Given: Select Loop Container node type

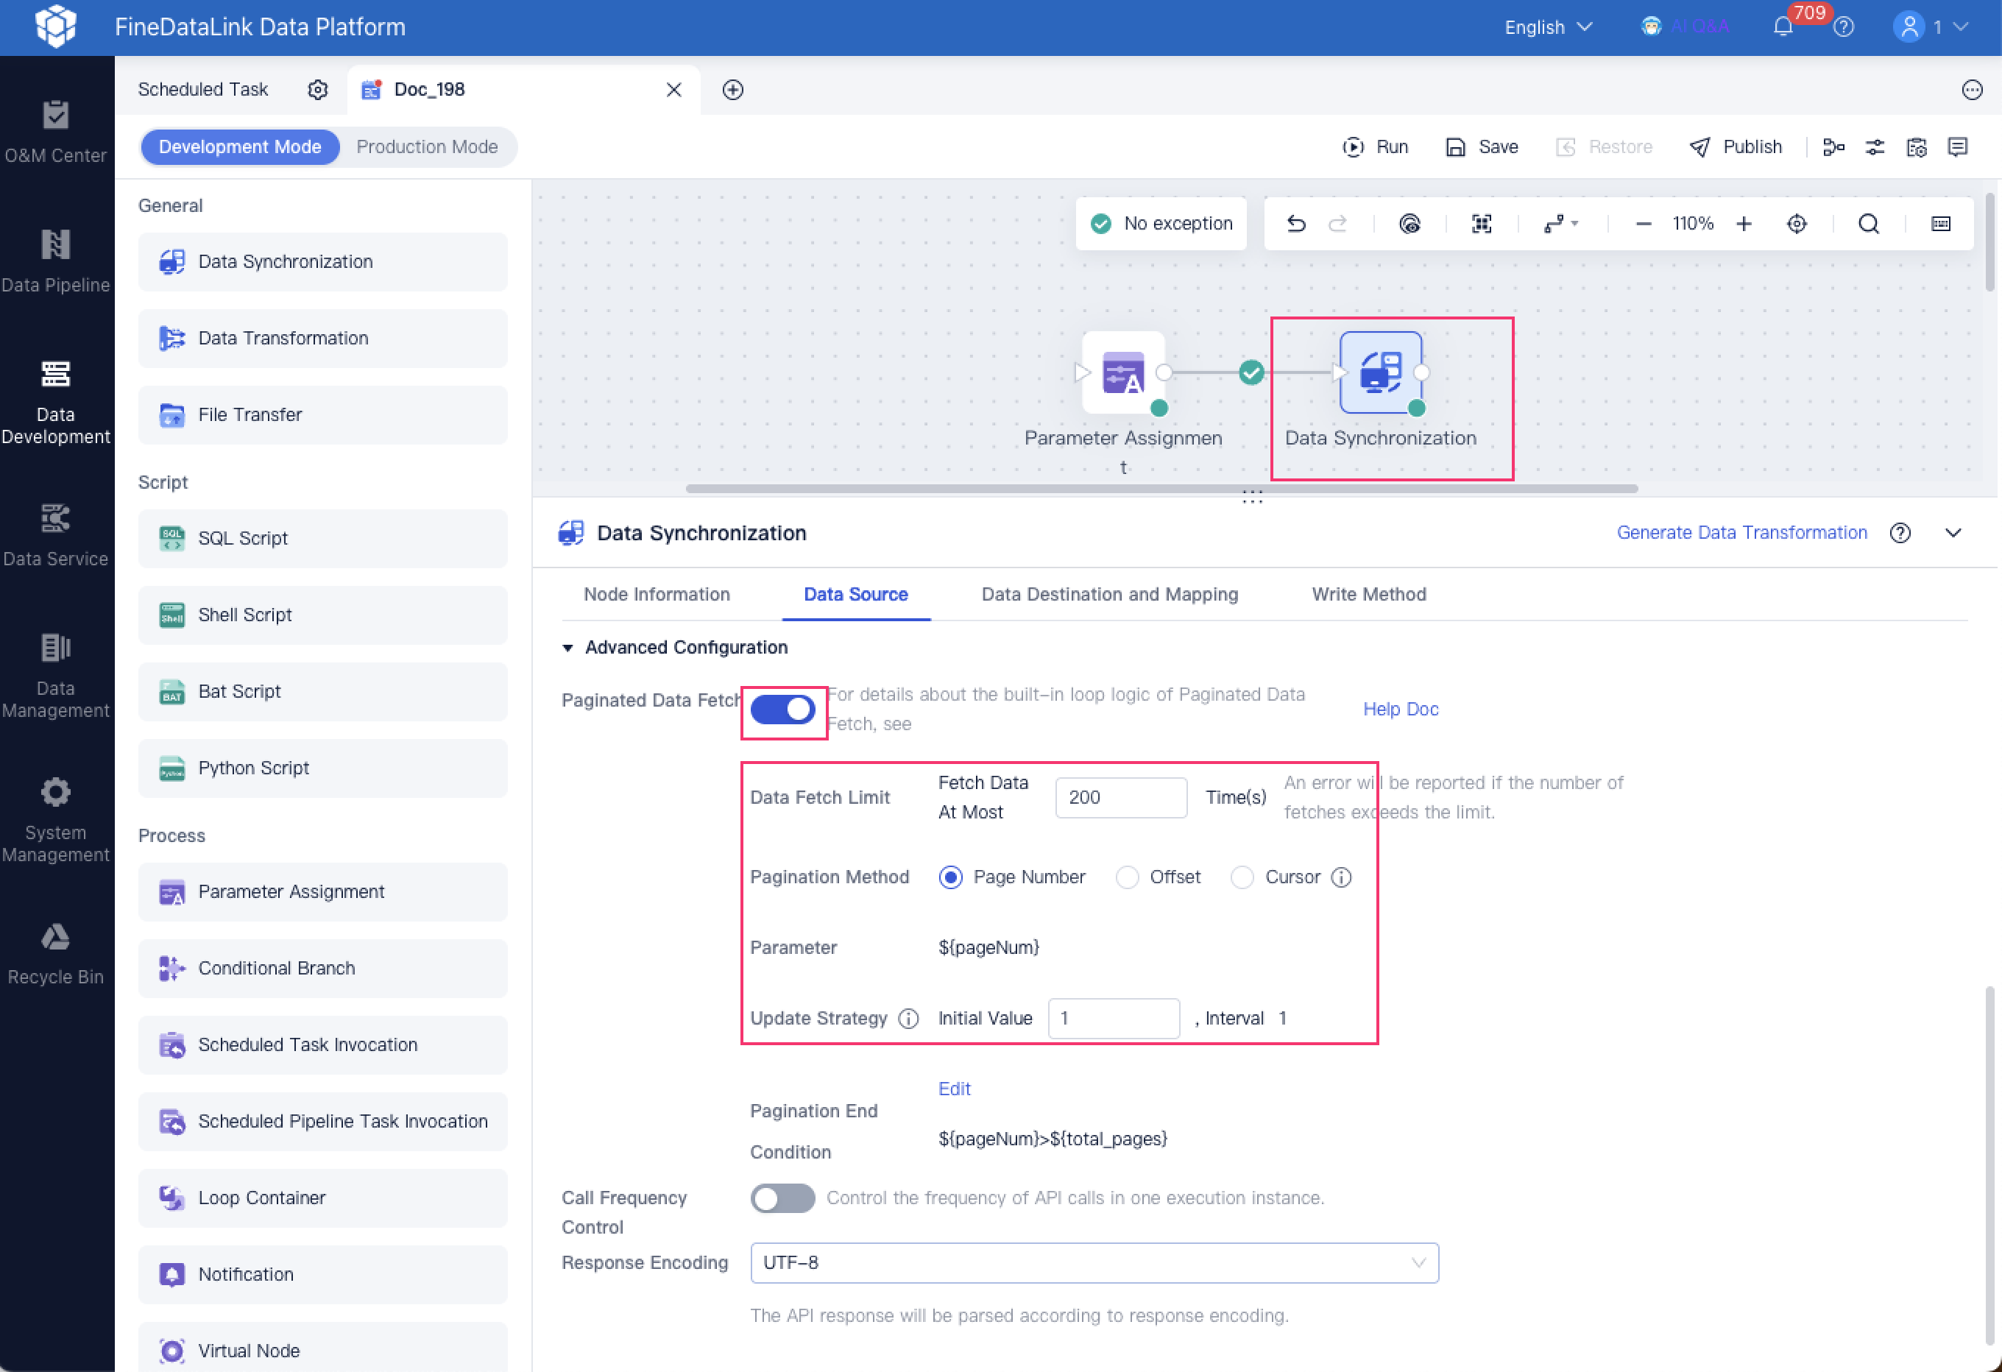Looking at the screenshot, I should (x=323, y=1199).
